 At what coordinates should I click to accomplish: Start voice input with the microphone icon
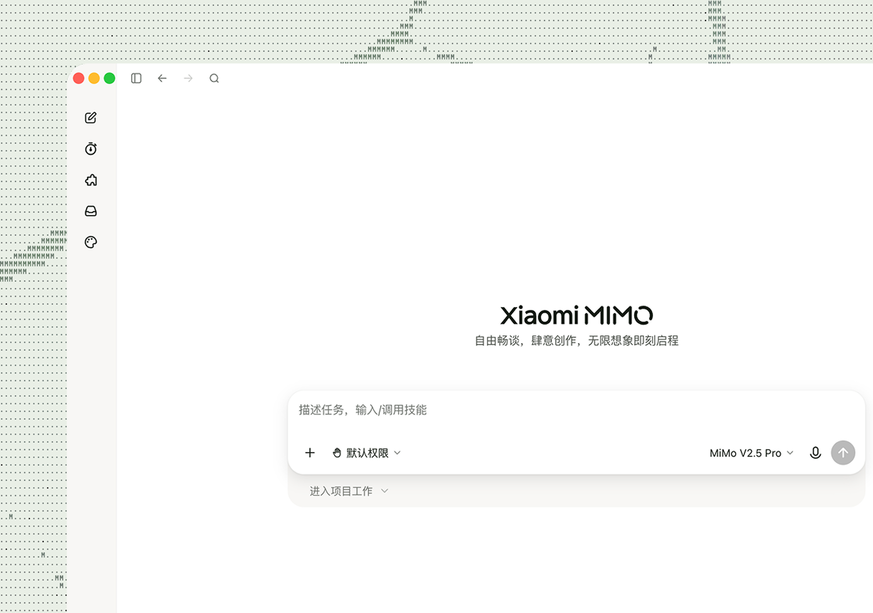(x=815, y=453)
